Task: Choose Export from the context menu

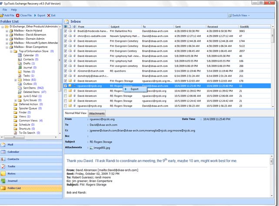Action: [135, 89]
